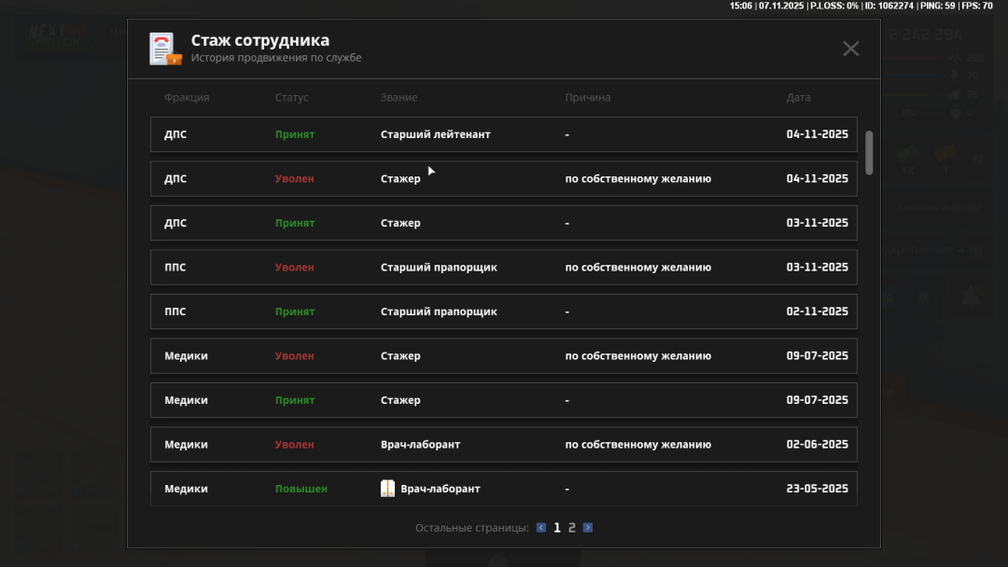Click the Фракция column header

187,98
